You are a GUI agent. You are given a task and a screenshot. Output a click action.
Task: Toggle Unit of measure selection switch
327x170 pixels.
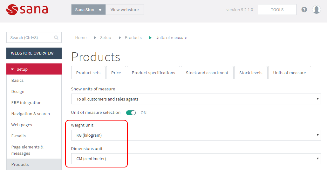(131, 113)
